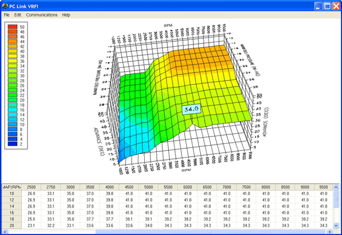Click the table's vertical scrollbar up arrow
342x235 pixels.
click(336, 187)
